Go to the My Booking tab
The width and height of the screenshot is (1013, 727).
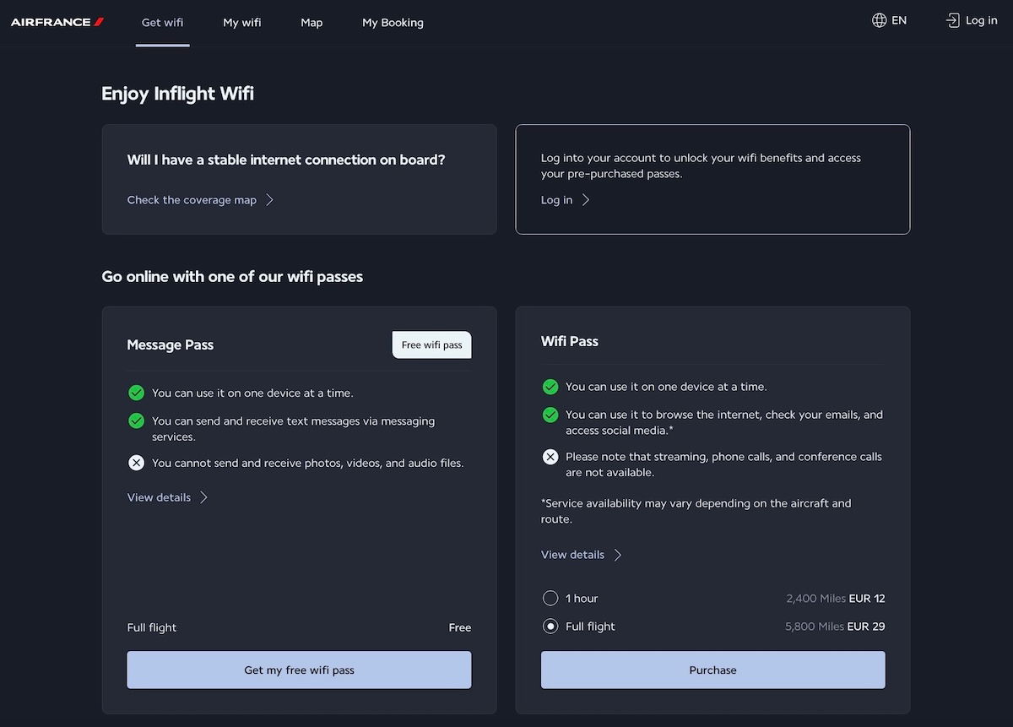tap(393, 23)
